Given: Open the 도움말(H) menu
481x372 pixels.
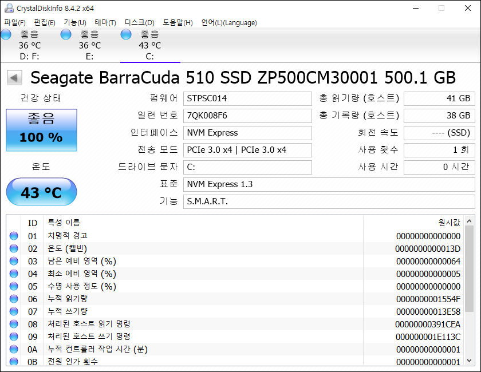Looking at the screenshot, I should pos(178,23).
